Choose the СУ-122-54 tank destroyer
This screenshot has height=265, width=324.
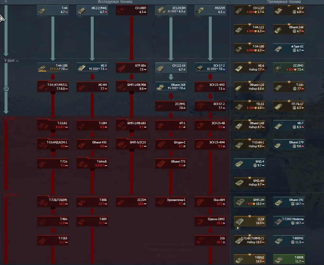pyautogui.click(x=170, y=67)
